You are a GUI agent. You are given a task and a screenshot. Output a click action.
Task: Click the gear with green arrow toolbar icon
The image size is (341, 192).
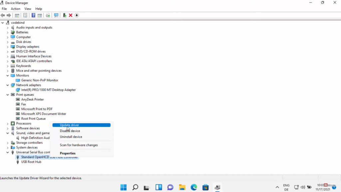[x=48, y=15]
